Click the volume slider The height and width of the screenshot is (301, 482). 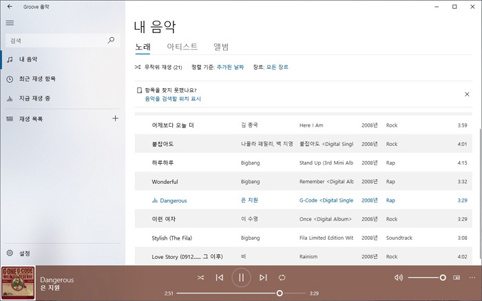click(427, 278)
